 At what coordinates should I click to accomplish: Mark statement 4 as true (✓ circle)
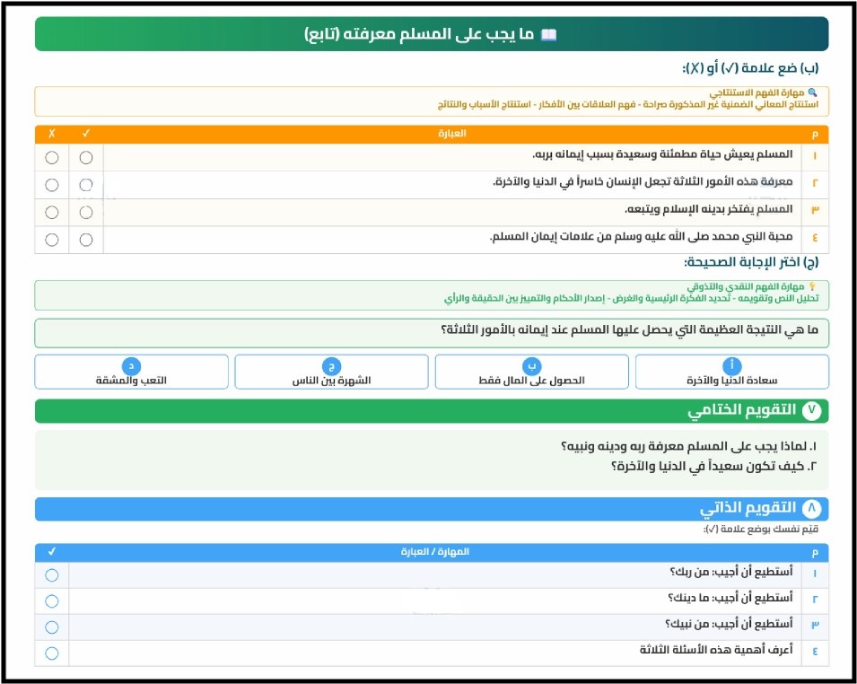[86, 240]
